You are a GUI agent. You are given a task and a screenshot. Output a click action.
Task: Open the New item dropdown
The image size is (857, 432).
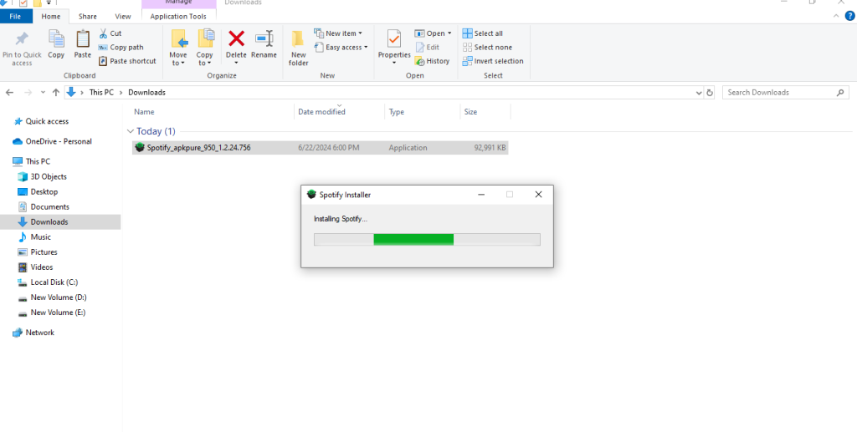338,33
